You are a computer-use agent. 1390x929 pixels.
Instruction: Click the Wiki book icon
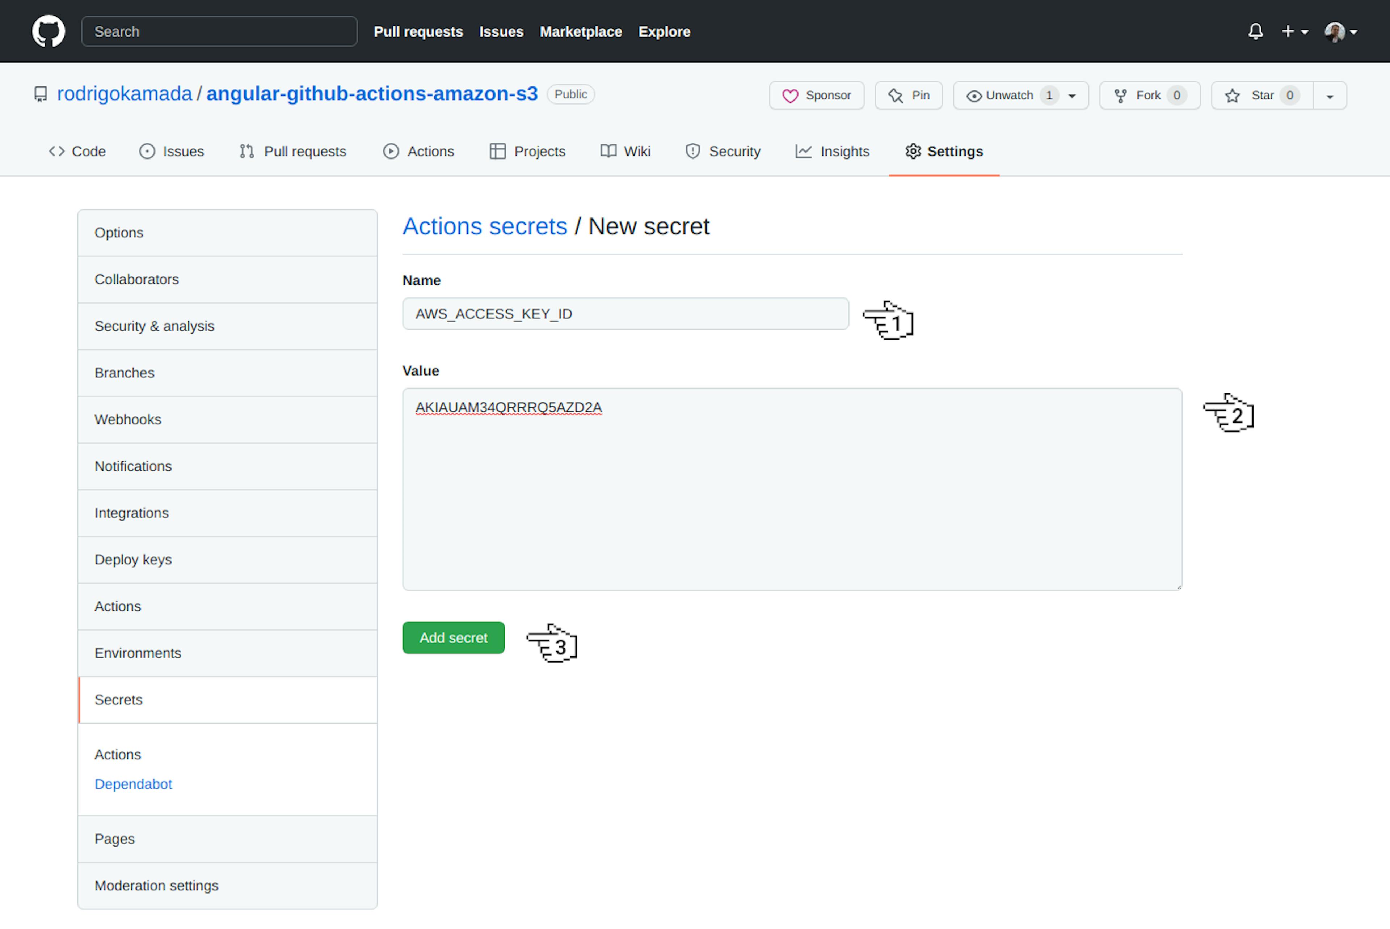click(x=608, y=152)
